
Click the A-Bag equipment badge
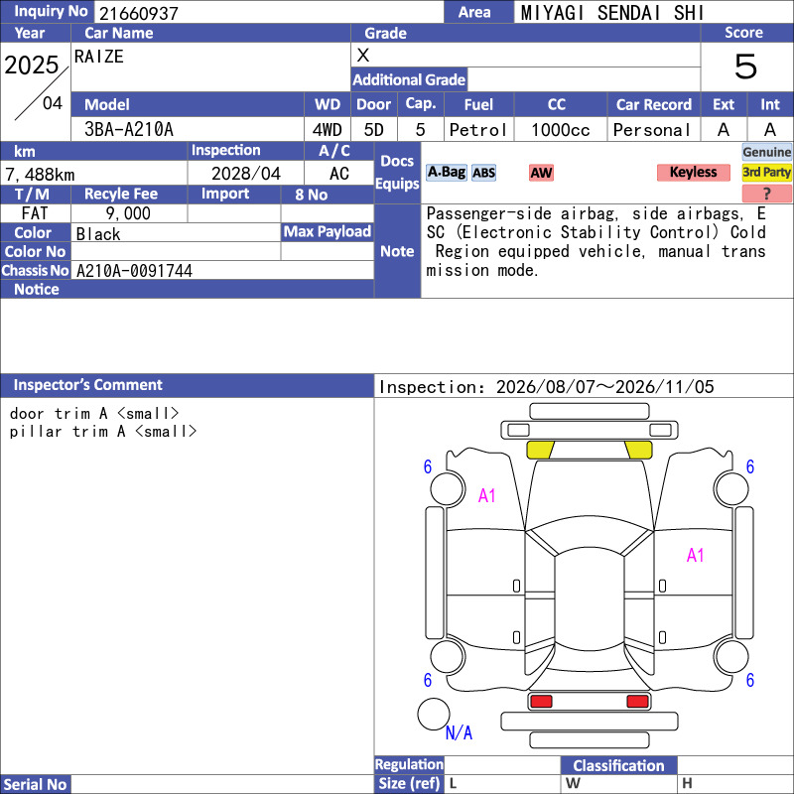[x=446, y=173]
